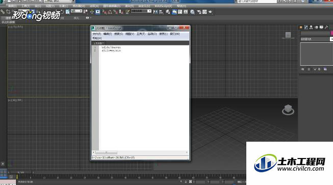Image resolution: width=333 pixels, height=185 pixels.
Task: Click script line 1 text in editor
Action: (111, 47)
